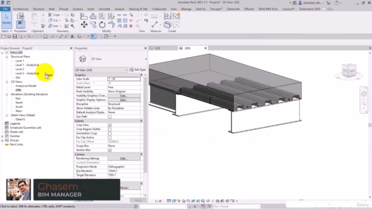Select the Measure between two references tool
This screenshot has height=209, width=372.
click(155, 24)
